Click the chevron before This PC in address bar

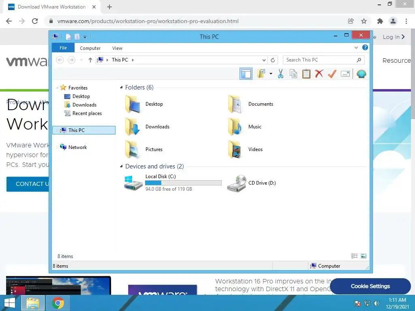click(x=107, y=60)
